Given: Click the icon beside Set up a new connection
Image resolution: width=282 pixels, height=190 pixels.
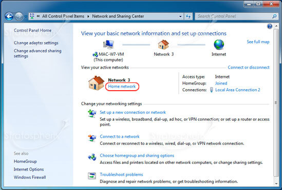Looking at the screenshot, I should pyautogui.click(x=92, y=114).
